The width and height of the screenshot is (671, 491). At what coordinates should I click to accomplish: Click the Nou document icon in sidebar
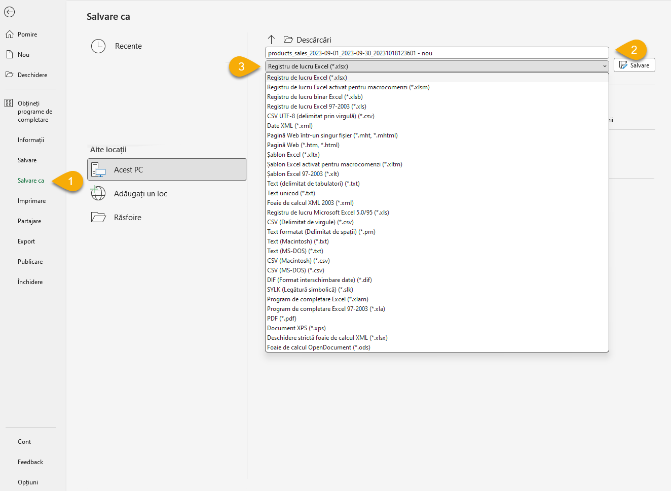point(9,54)
